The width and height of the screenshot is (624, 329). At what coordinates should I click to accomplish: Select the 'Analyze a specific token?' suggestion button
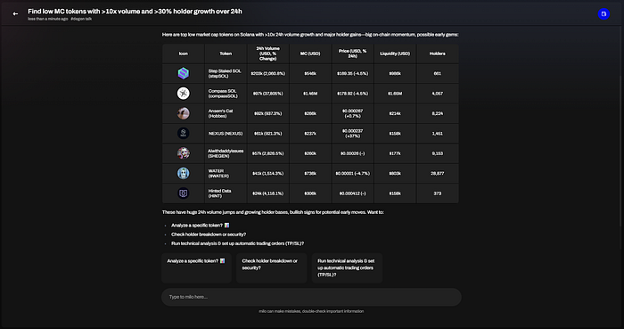pyautogui.click(x=197, y=267)
